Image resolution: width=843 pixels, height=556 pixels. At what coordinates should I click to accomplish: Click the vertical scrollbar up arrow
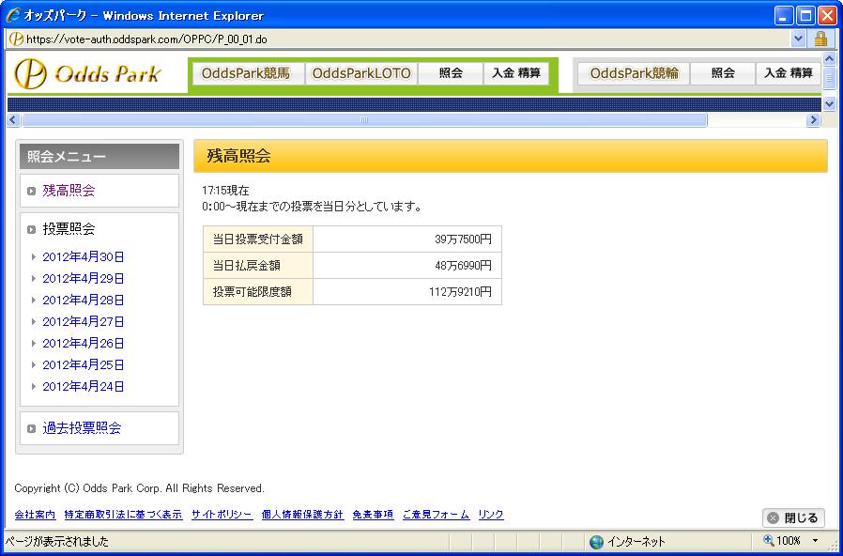pos(829,58)
